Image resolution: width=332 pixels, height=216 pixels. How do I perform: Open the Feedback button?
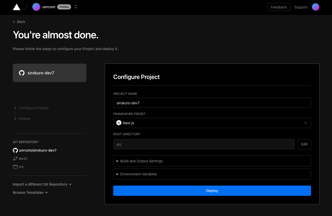(x=279, y=7)
